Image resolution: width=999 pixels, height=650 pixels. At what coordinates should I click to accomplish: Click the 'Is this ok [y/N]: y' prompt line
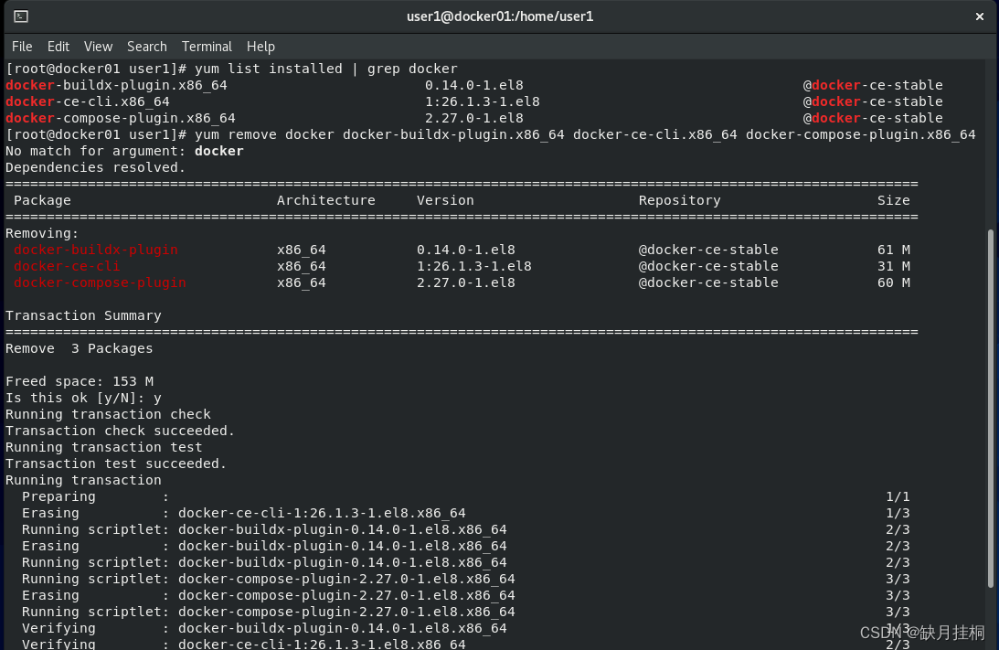pos(82,398)
